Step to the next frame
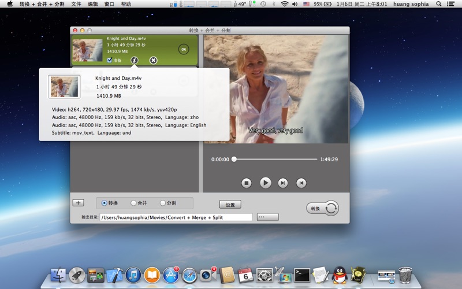This screenshot has height=289, width=462. click(283, 183)
